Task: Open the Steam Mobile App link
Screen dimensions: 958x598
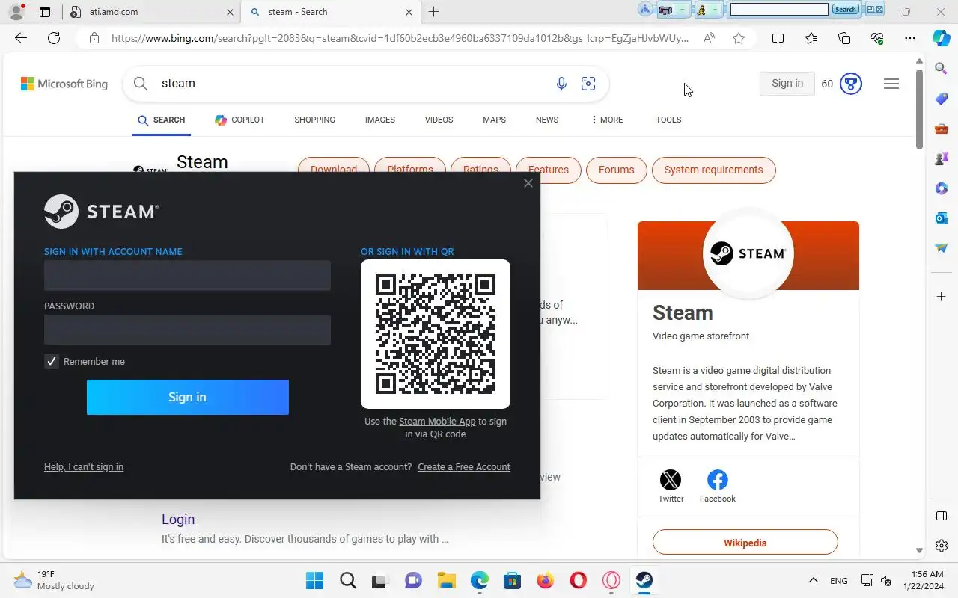Action: [437, 421]
